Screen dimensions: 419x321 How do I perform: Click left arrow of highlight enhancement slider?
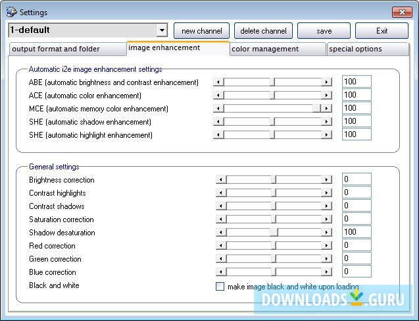[218, 134]
